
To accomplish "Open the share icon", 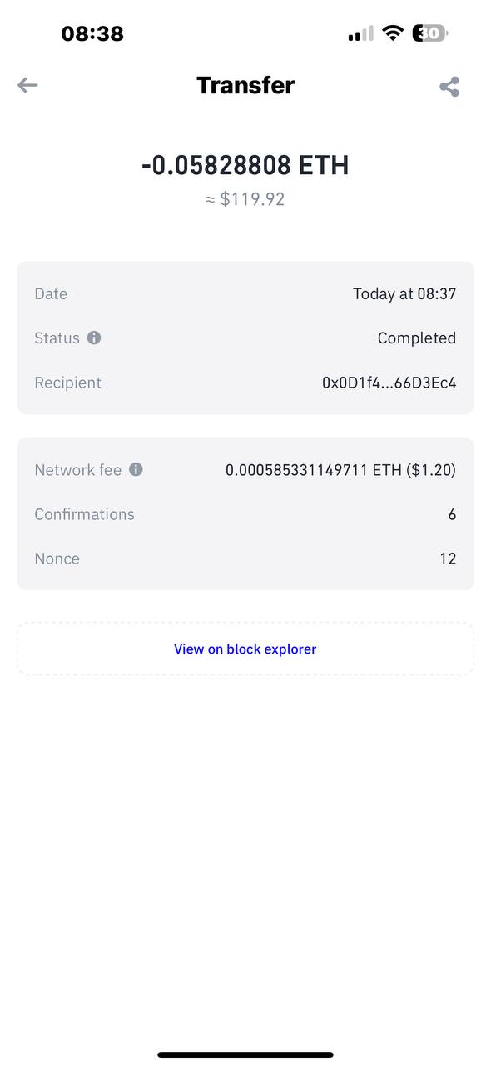I will click(449, 87).
